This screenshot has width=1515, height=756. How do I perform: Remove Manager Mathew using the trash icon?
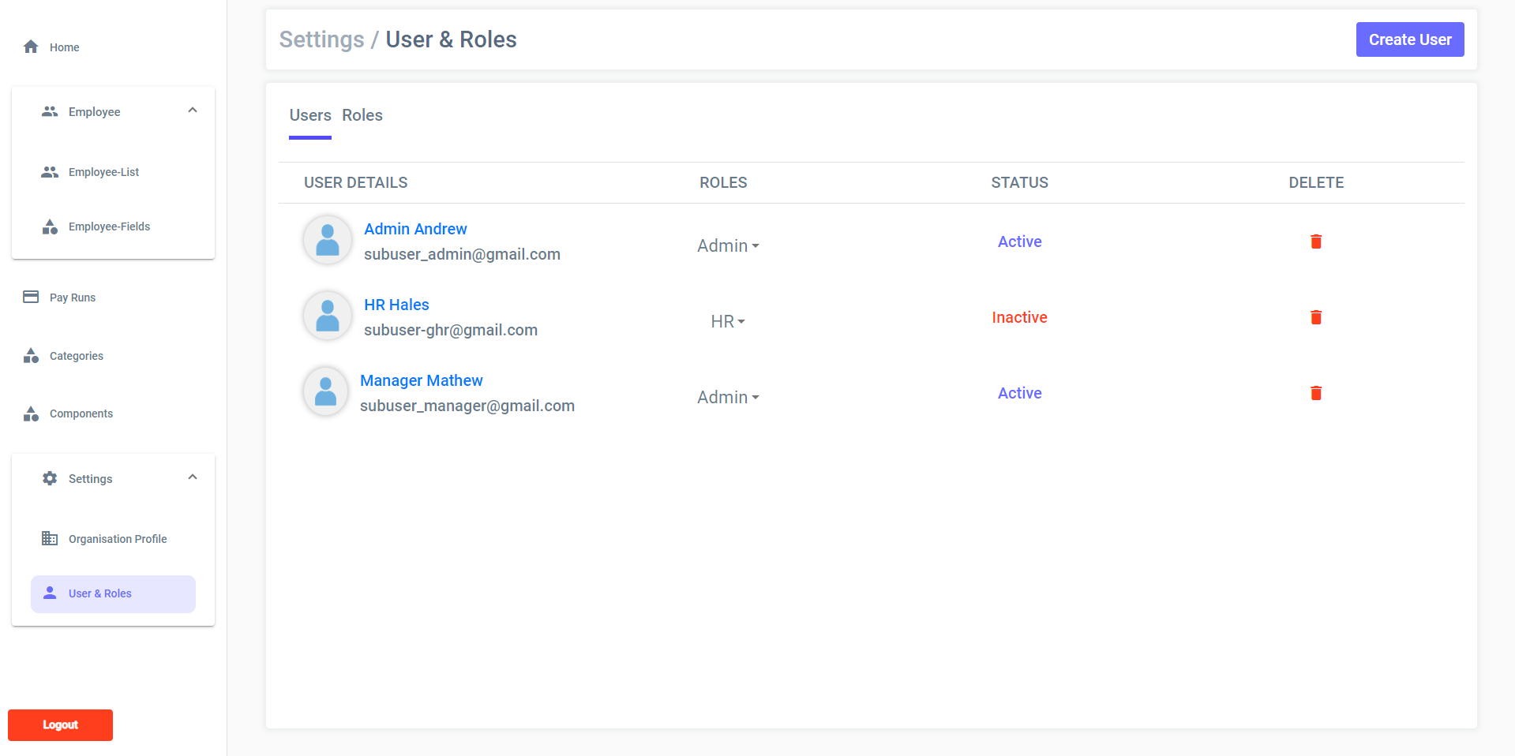[1315, 393]
